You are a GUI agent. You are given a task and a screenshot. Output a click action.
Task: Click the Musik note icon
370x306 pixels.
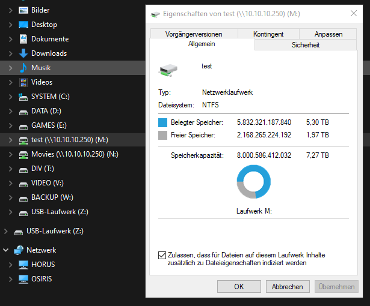tap(23, 68)
